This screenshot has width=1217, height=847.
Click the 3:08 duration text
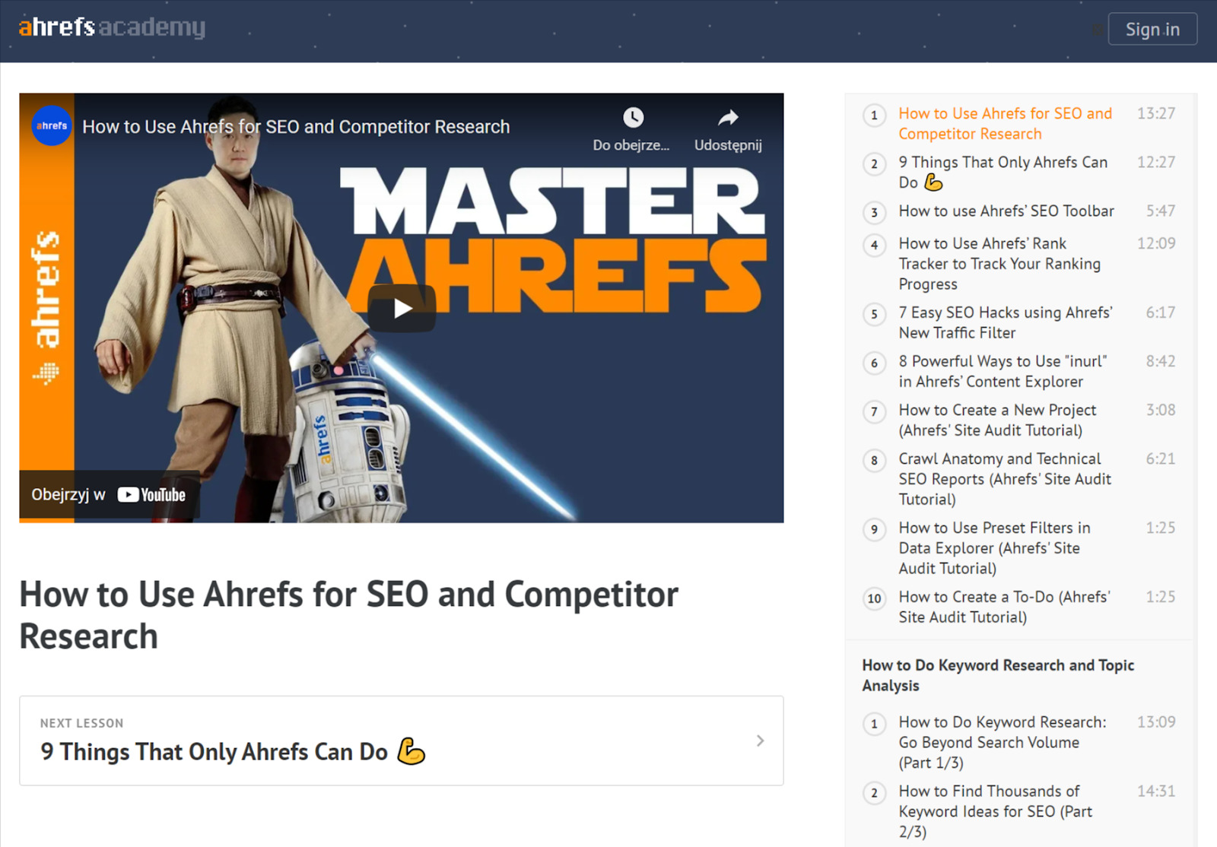[x=1161, y=410]
